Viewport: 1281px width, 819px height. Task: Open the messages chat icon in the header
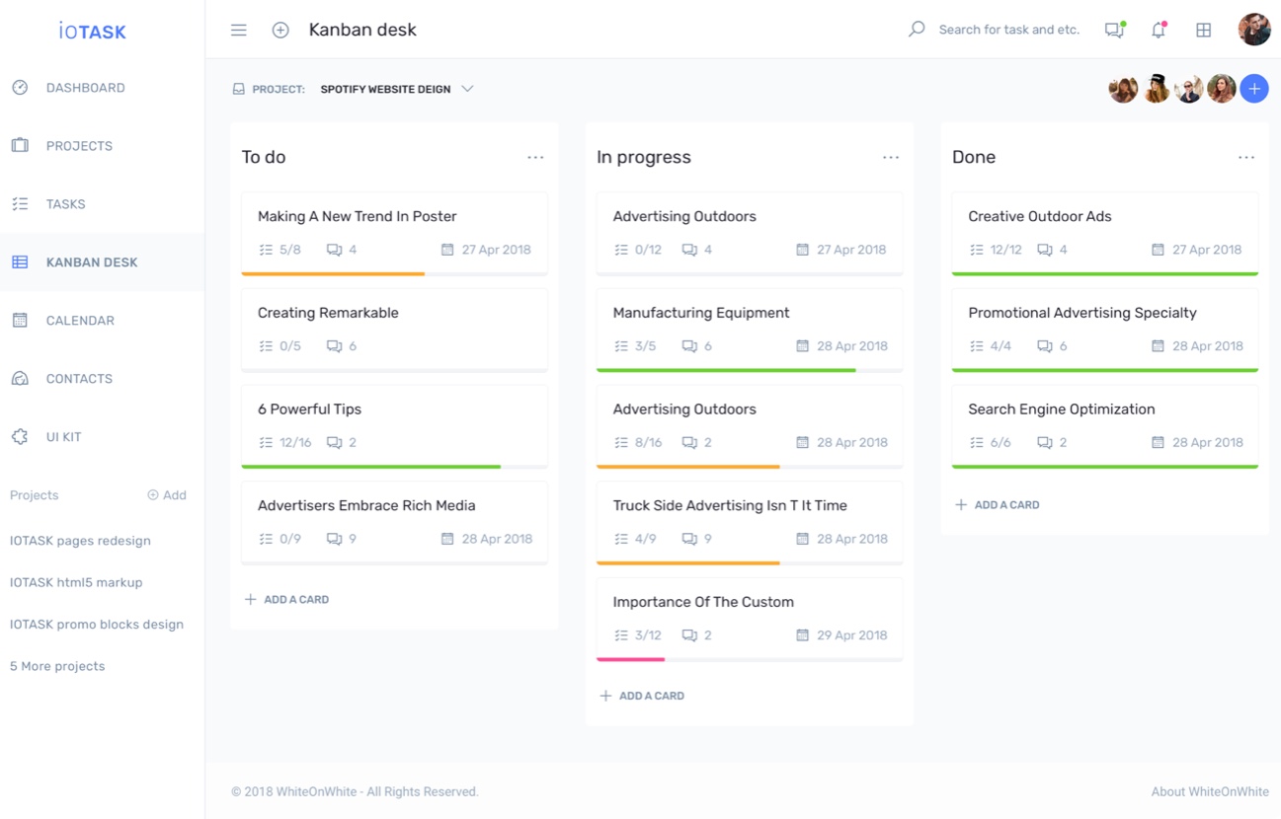point(1114,30)
